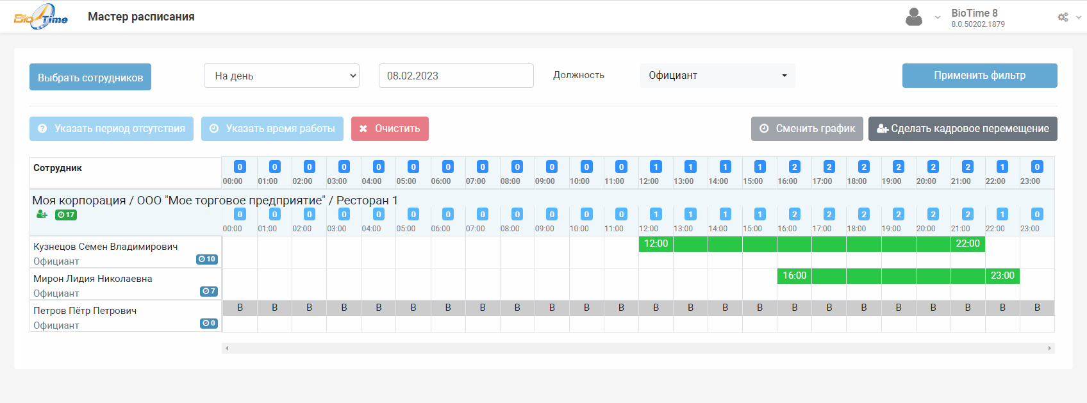Click the date field showing 08.02.2023
1087x403 pixels.
[456, 76]
